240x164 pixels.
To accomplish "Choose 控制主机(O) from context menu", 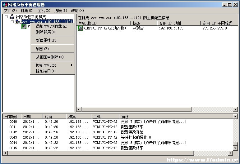I will point(52,65).
